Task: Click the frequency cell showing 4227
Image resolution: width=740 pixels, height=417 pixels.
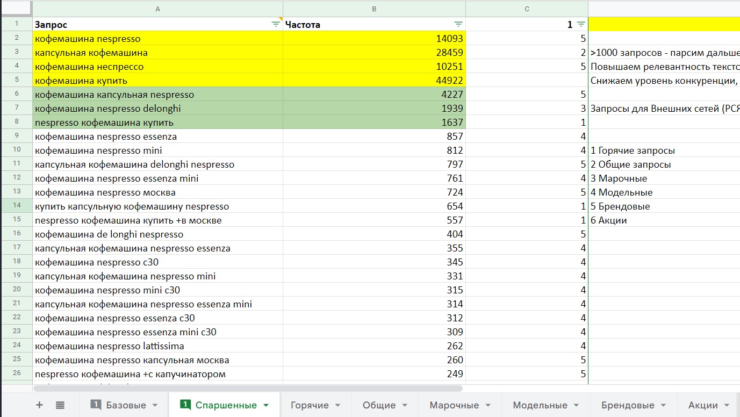Action: [x=374, y=95]
